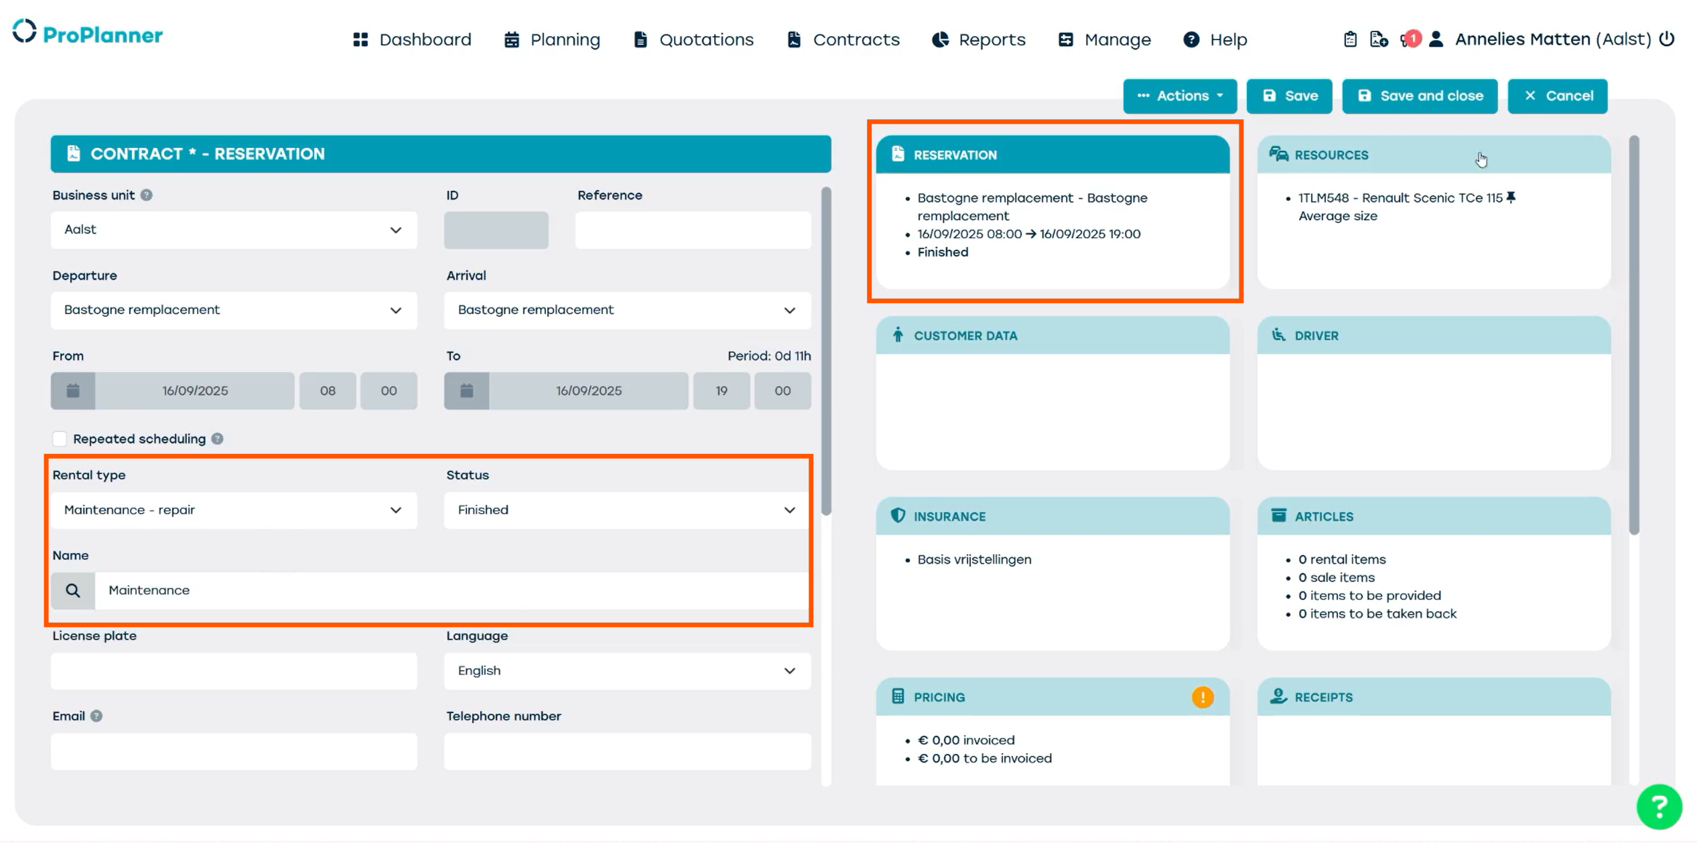Open the Status dropdown showing Finished
The height and width of the screenshot is (843, 1697).
tap(626, 510)
